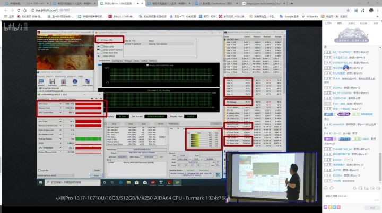Click the Cortana circle on the taskbar
The width and height of the screenshot is (382, 213).
click(x=105, y=182)
